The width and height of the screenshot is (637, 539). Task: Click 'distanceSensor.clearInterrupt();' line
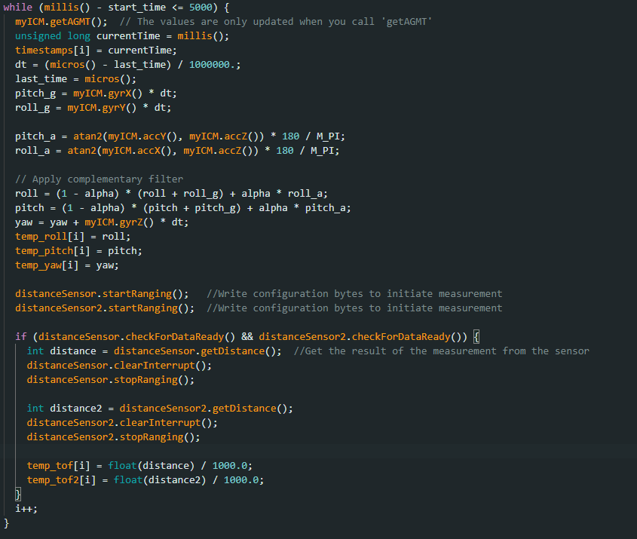119,366
